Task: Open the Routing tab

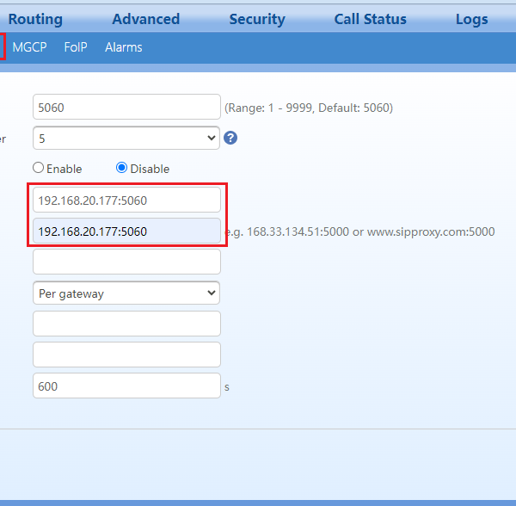Action: [x=35, y=19]
